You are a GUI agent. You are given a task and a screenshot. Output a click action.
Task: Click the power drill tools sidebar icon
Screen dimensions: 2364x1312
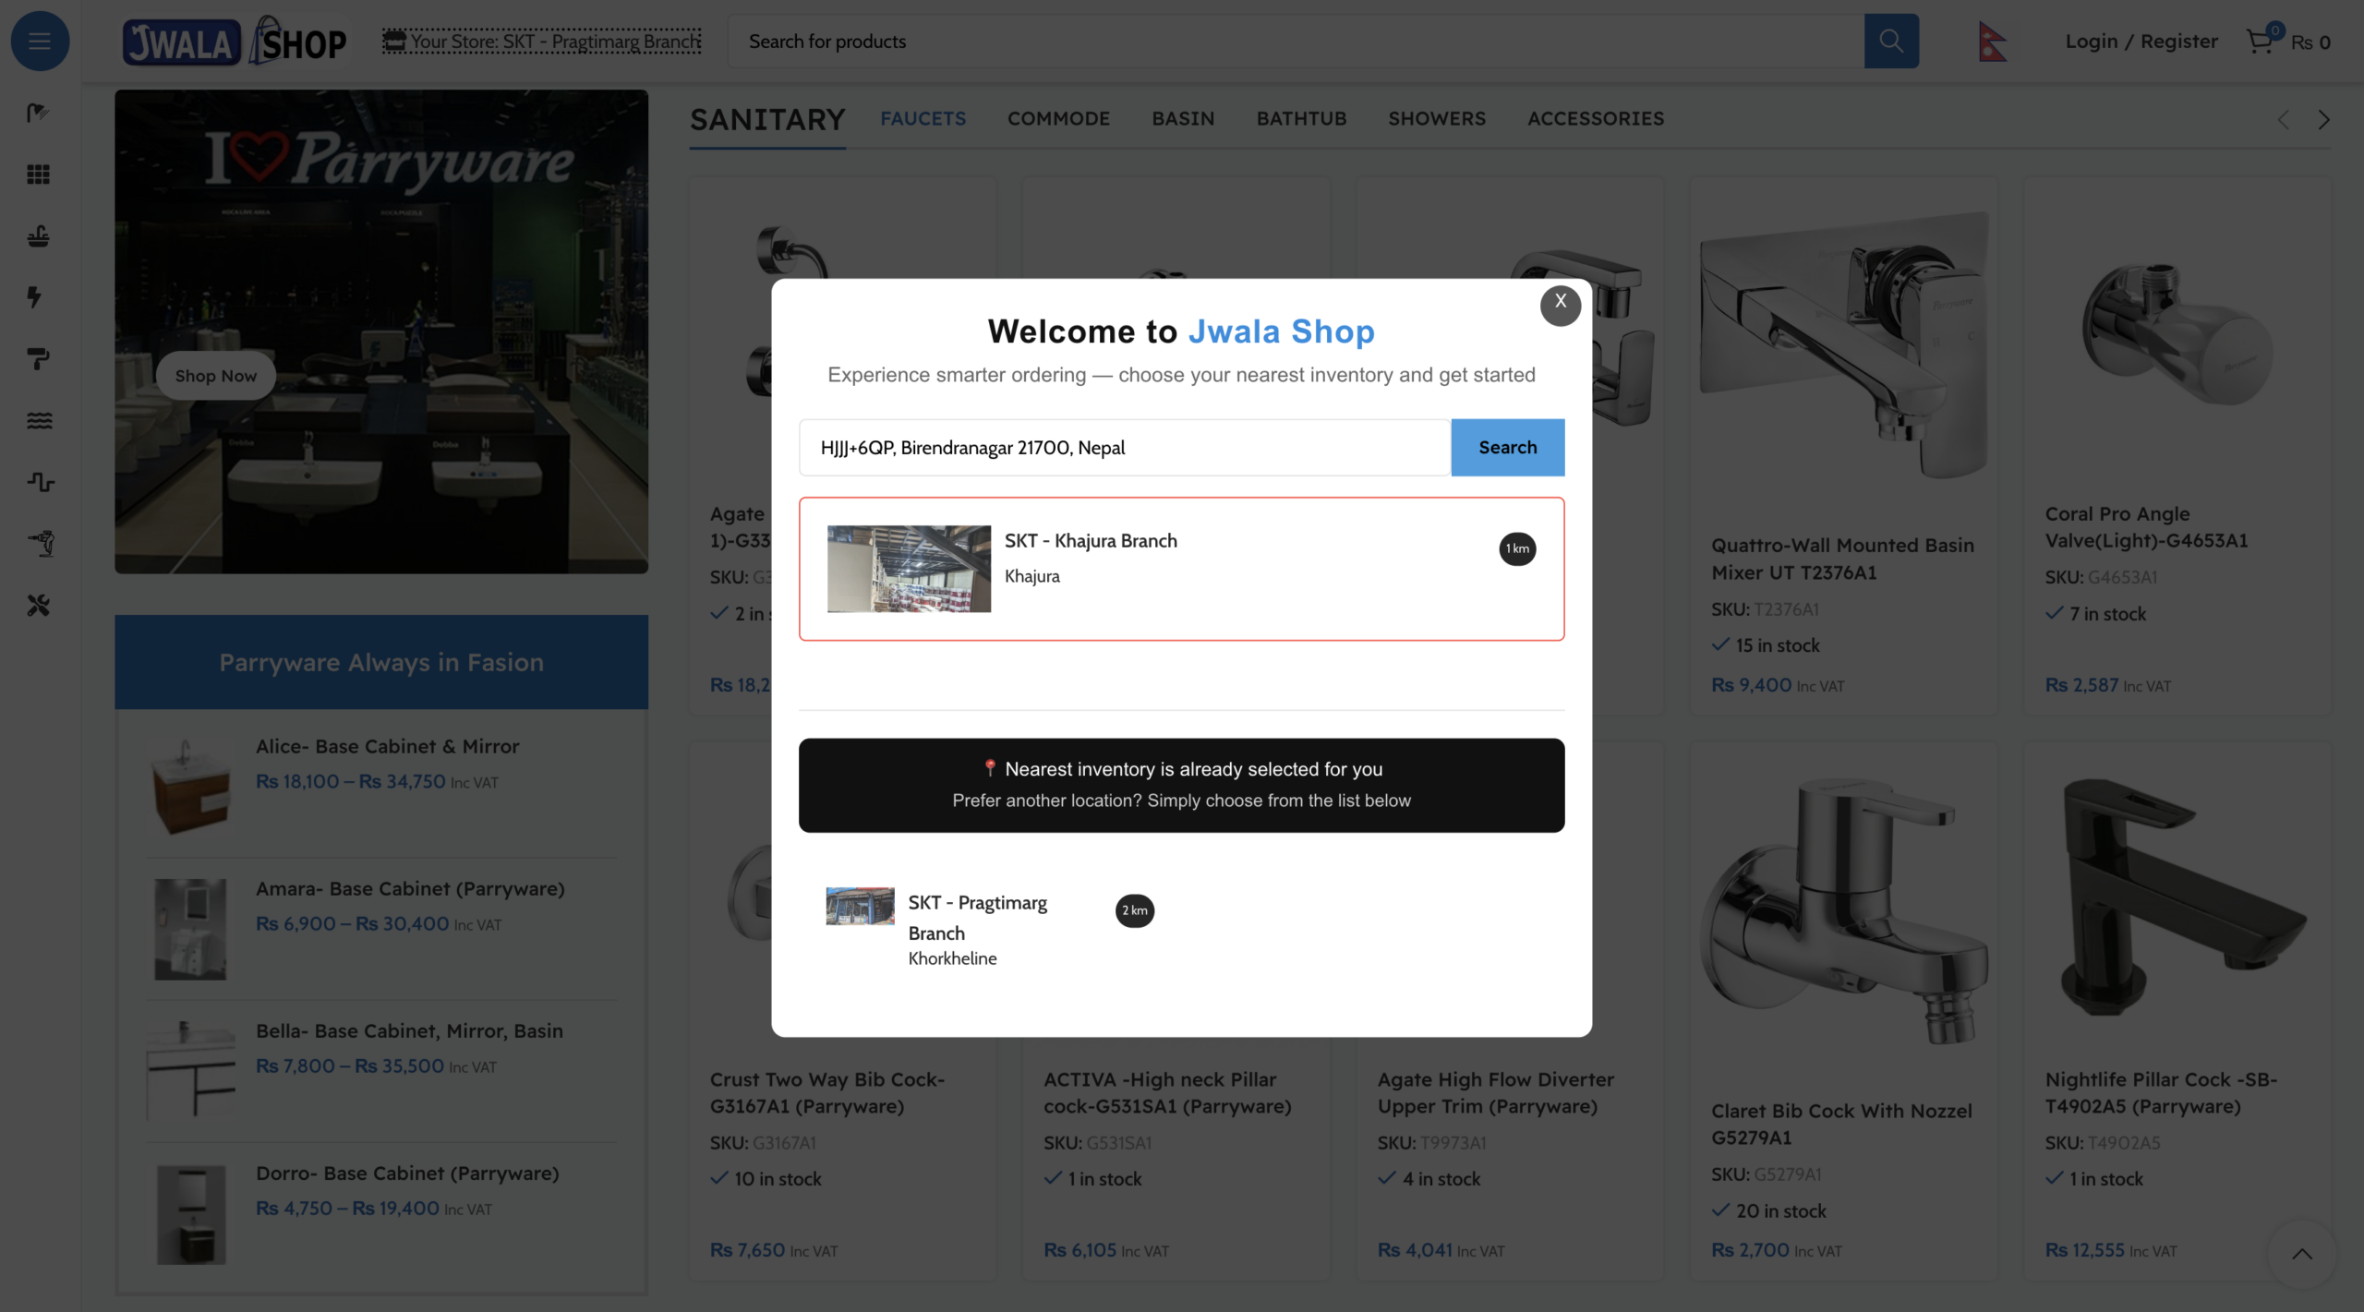pos(41,543)
